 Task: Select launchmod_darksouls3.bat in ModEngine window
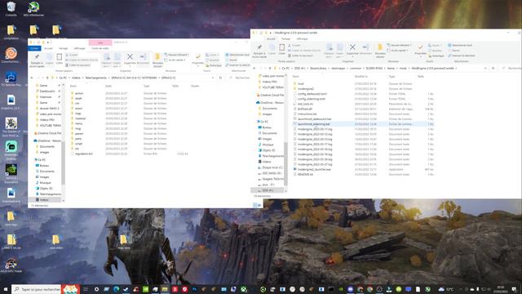tap(314, 119)
